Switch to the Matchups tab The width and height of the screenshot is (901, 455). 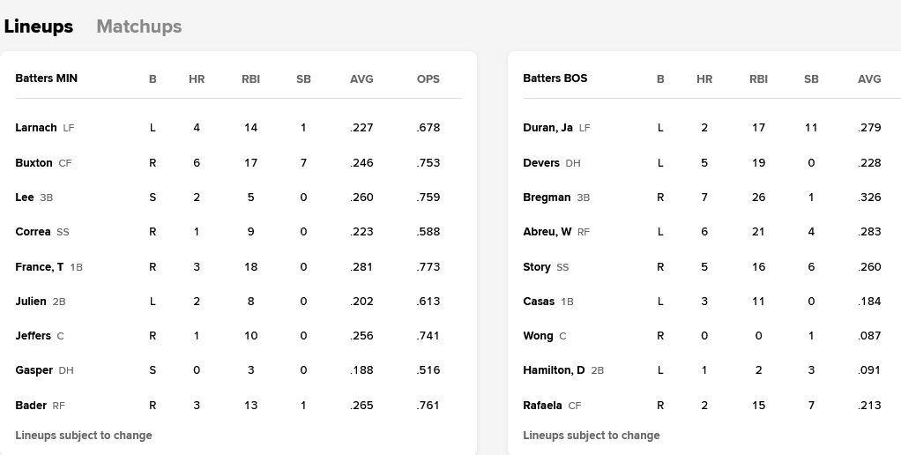(138, 26)
